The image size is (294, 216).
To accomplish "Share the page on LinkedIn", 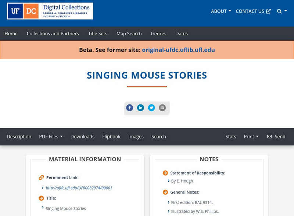I will pos(141,108).
